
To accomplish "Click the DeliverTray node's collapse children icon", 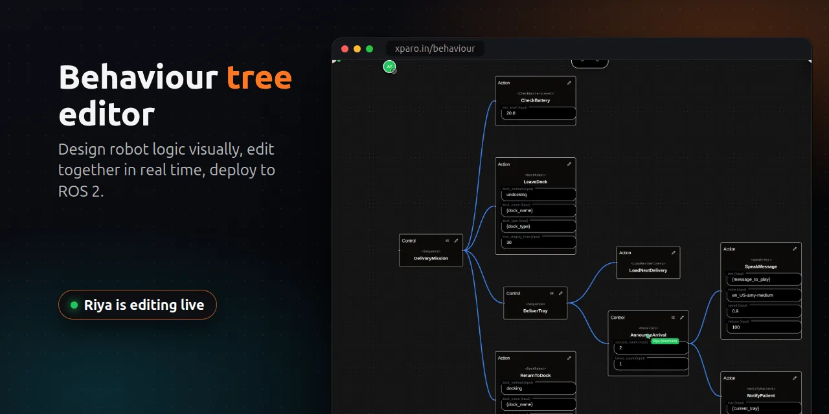I will pyautogui.click(x=552, y=293).
